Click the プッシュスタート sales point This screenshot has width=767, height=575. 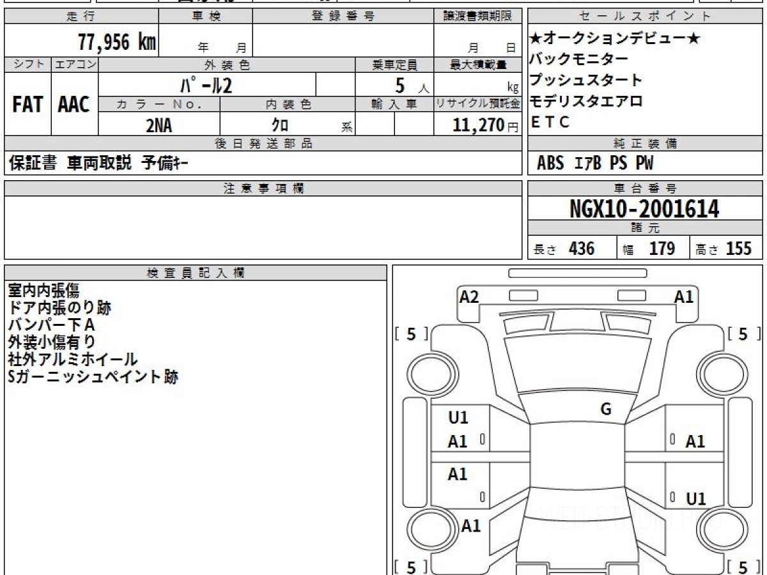tap(586, 80)
